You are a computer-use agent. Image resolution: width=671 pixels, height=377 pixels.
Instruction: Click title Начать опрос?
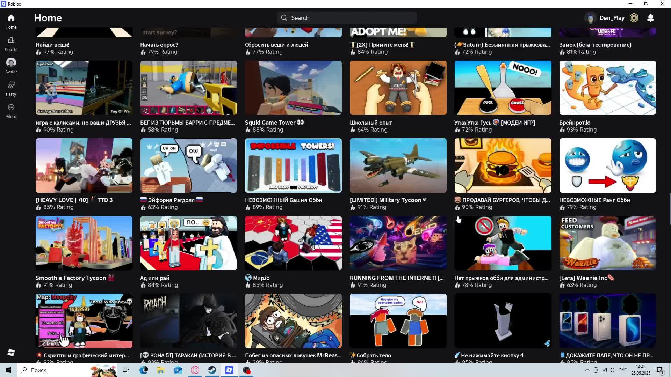159,45
